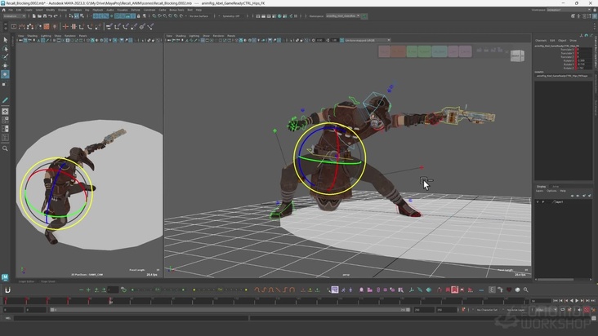Open the Animation menu set dropdown
Viewport: 598px width, 336px height.
pyautogui.click(x=15, y=15)
